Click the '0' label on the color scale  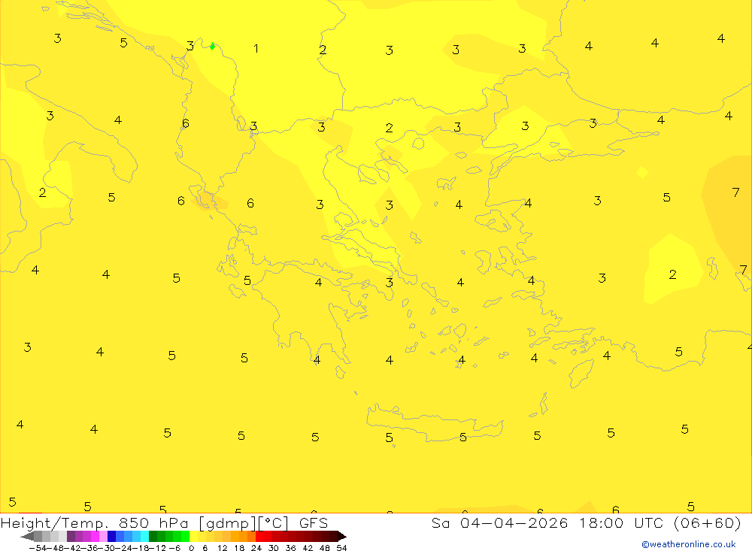tap(191, 548)
